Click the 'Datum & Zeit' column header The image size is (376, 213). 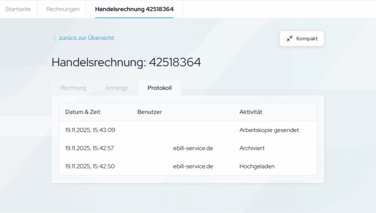tap(83, 112)
